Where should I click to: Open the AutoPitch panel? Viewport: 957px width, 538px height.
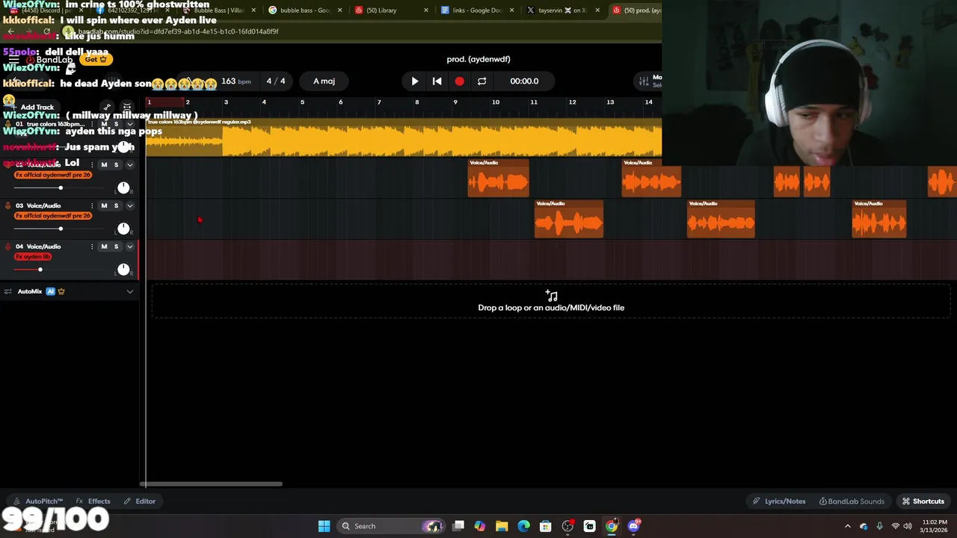[39, 501]
